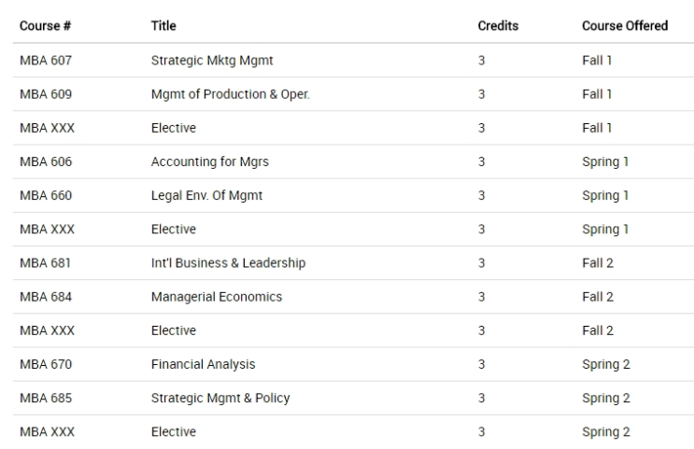Select the Financial Analysis title
The width and height of the screenshot is (694, 449).
(203, 364)
